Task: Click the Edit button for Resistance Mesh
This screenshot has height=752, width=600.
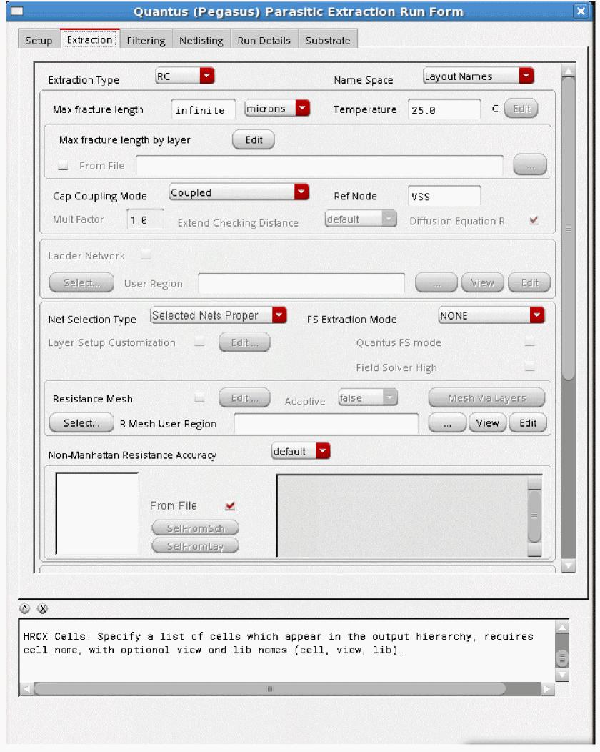Action: tap(244, 398)
